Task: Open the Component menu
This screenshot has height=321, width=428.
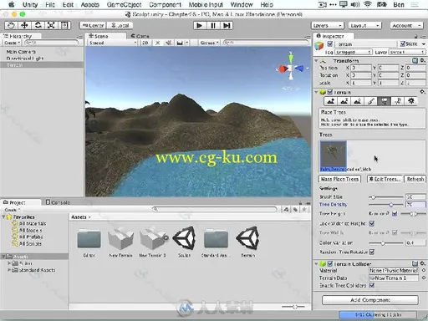Action: [x=165, y=5]
